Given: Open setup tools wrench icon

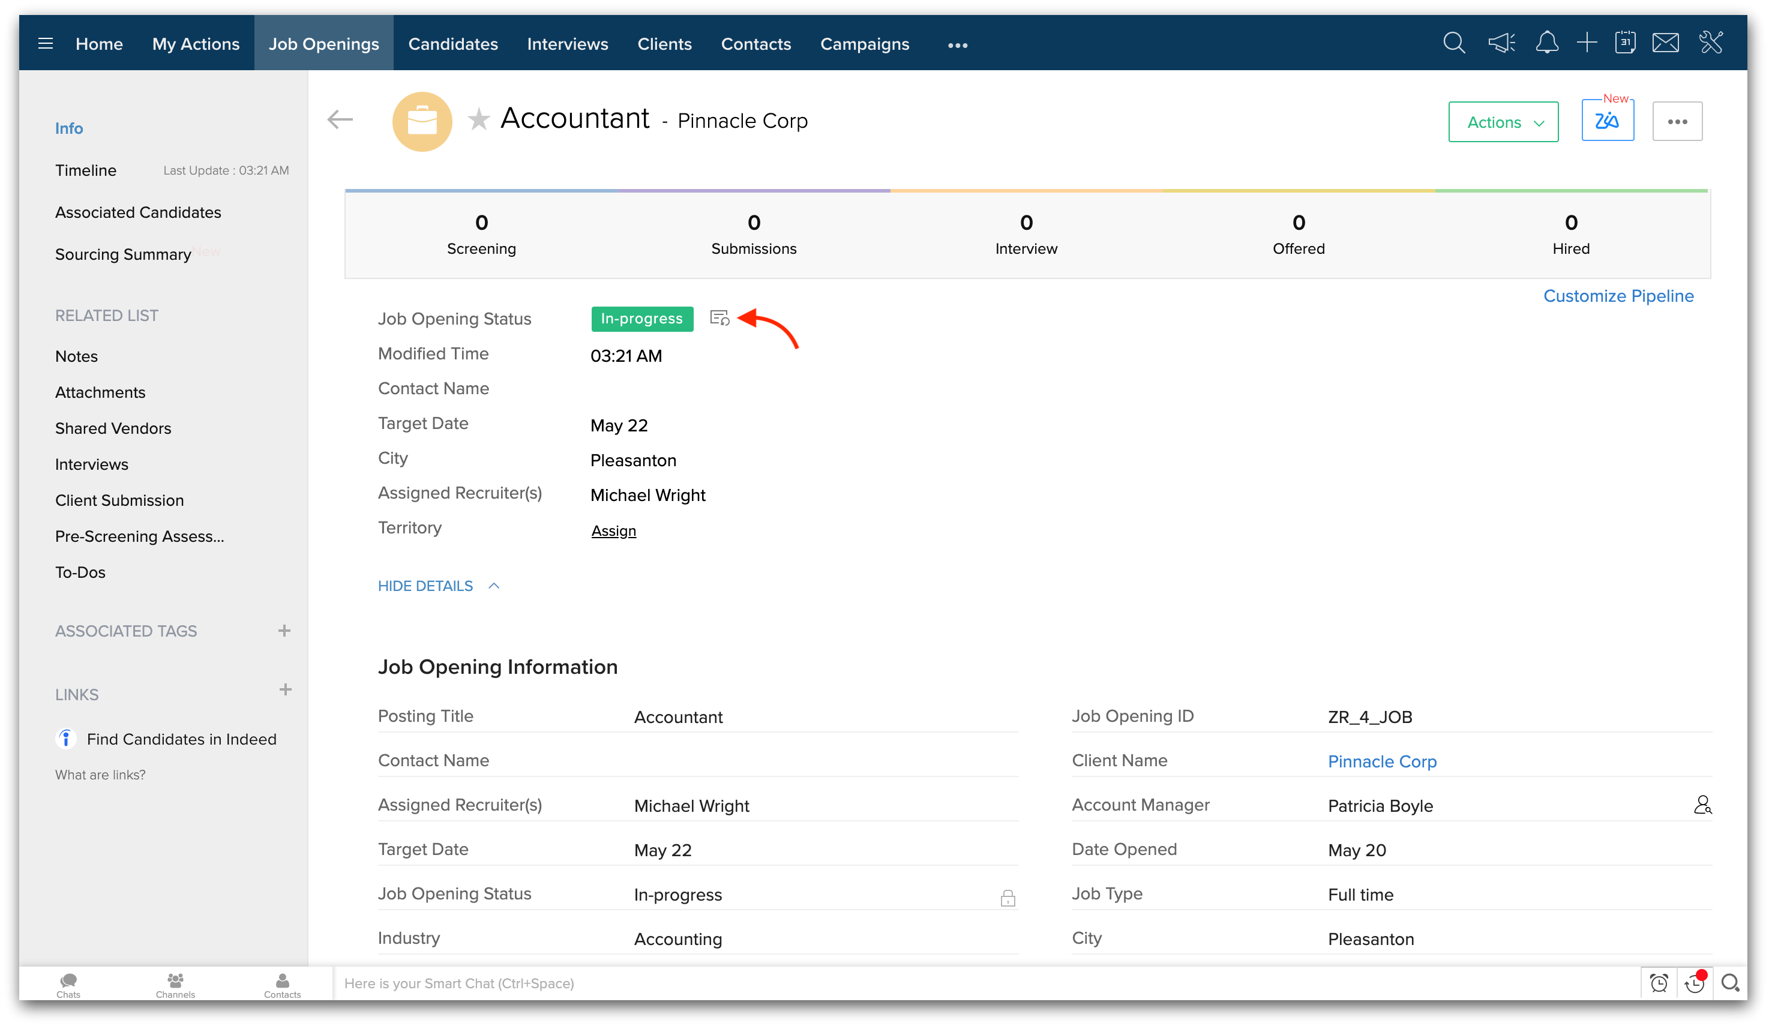Looking at the screenshot, I should pos(1711,44).
